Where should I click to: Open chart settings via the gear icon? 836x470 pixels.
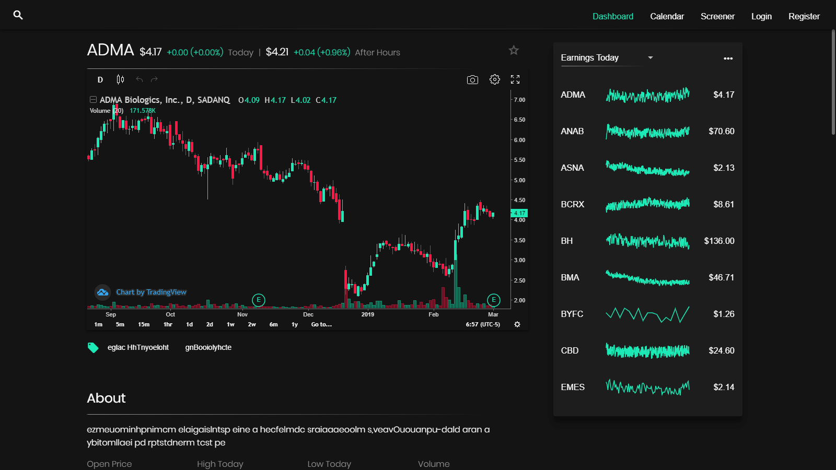[x=494, y=79]
